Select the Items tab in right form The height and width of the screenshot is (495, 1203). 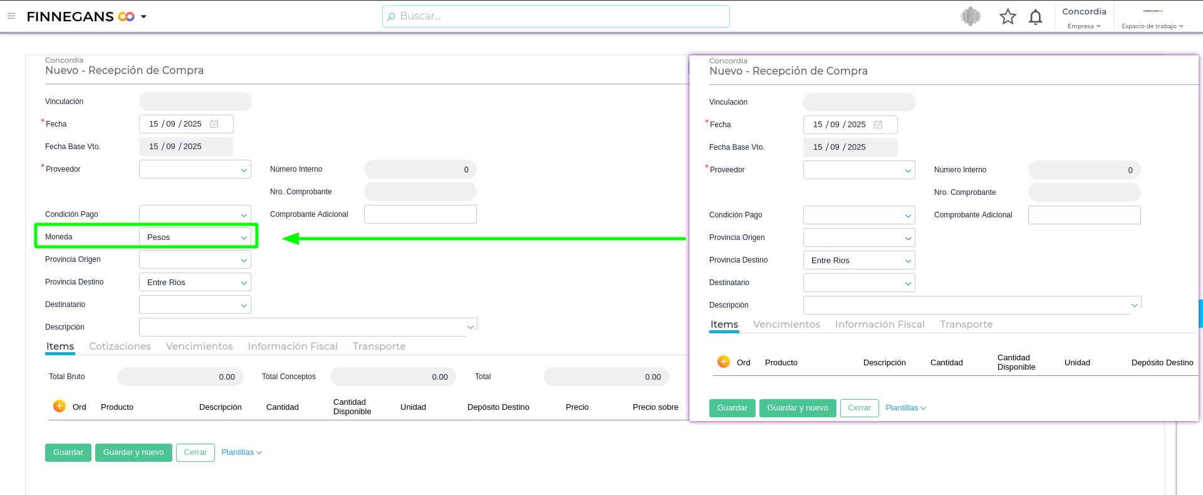click(x=724, y=325)
